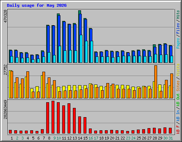Viewport: 182px width, 142px height.
Task: Click day 8 on the x-axis
Action: (x=49, y=138)
